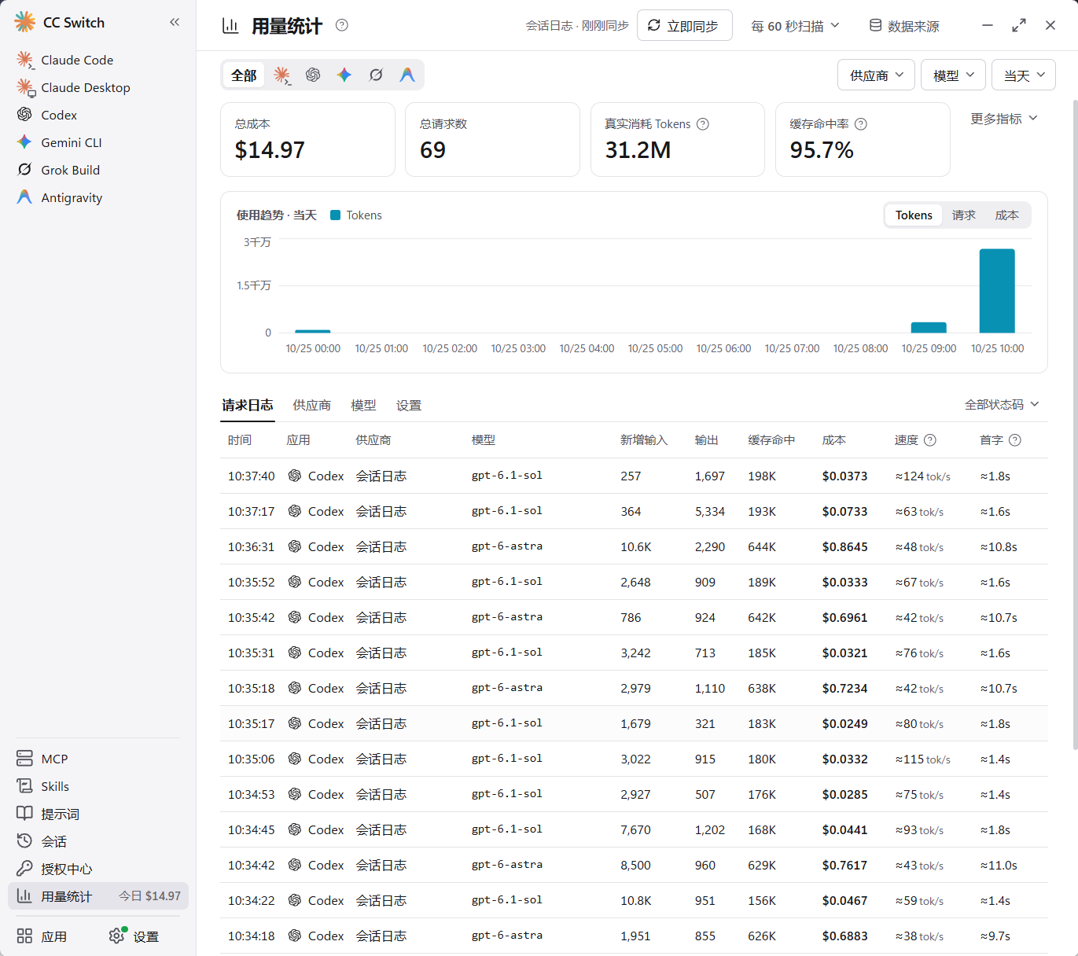Filter usage by Antigravity app icon

pyautogui.click(x=407, y=75)
